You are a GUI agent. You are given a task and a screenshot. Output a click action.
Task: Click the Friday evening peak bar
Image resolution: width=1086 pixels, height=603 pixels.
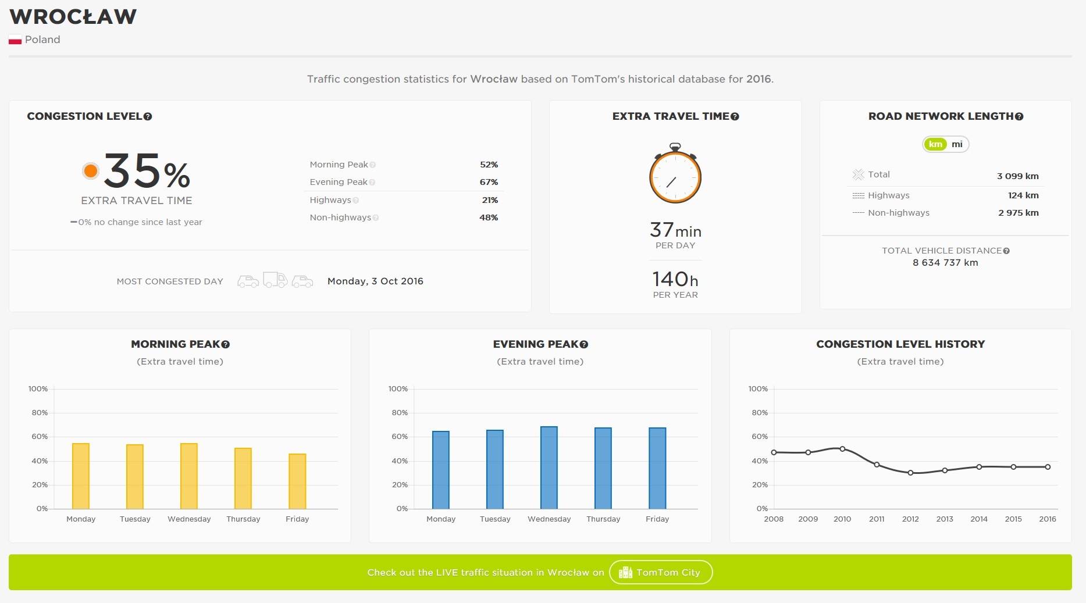pyautogui.click(x=657, y=468)
